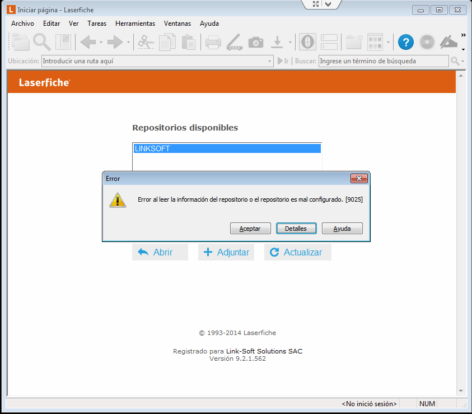This screenshot has height=414, width=472.
Task: Click the Forward arrow toolbar icon
Action: click(115, 42)
